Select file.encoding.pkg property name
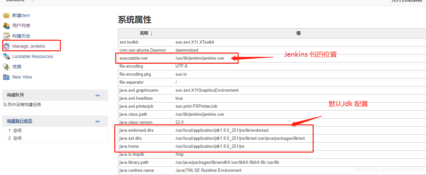Viewport: 426px width, 175px height. 135,74
